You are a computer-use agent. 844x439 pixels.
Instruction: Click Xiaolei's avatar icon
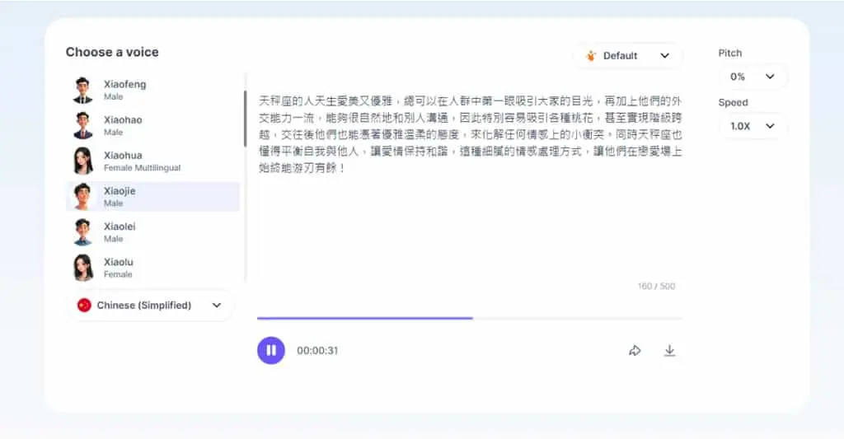coord(83,232)
